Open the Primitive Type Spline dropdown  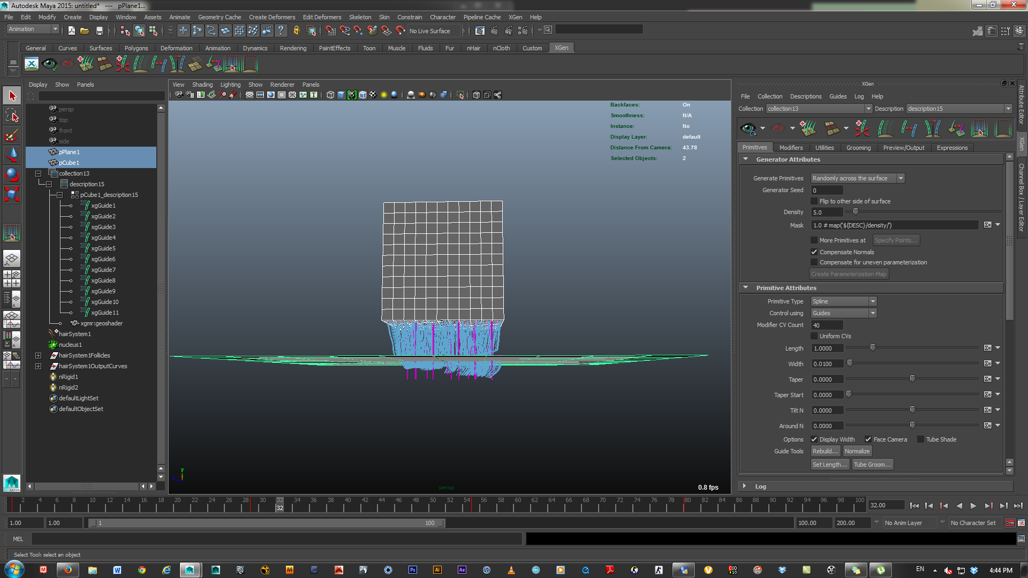pyautogui.click(x=844, y=301)
